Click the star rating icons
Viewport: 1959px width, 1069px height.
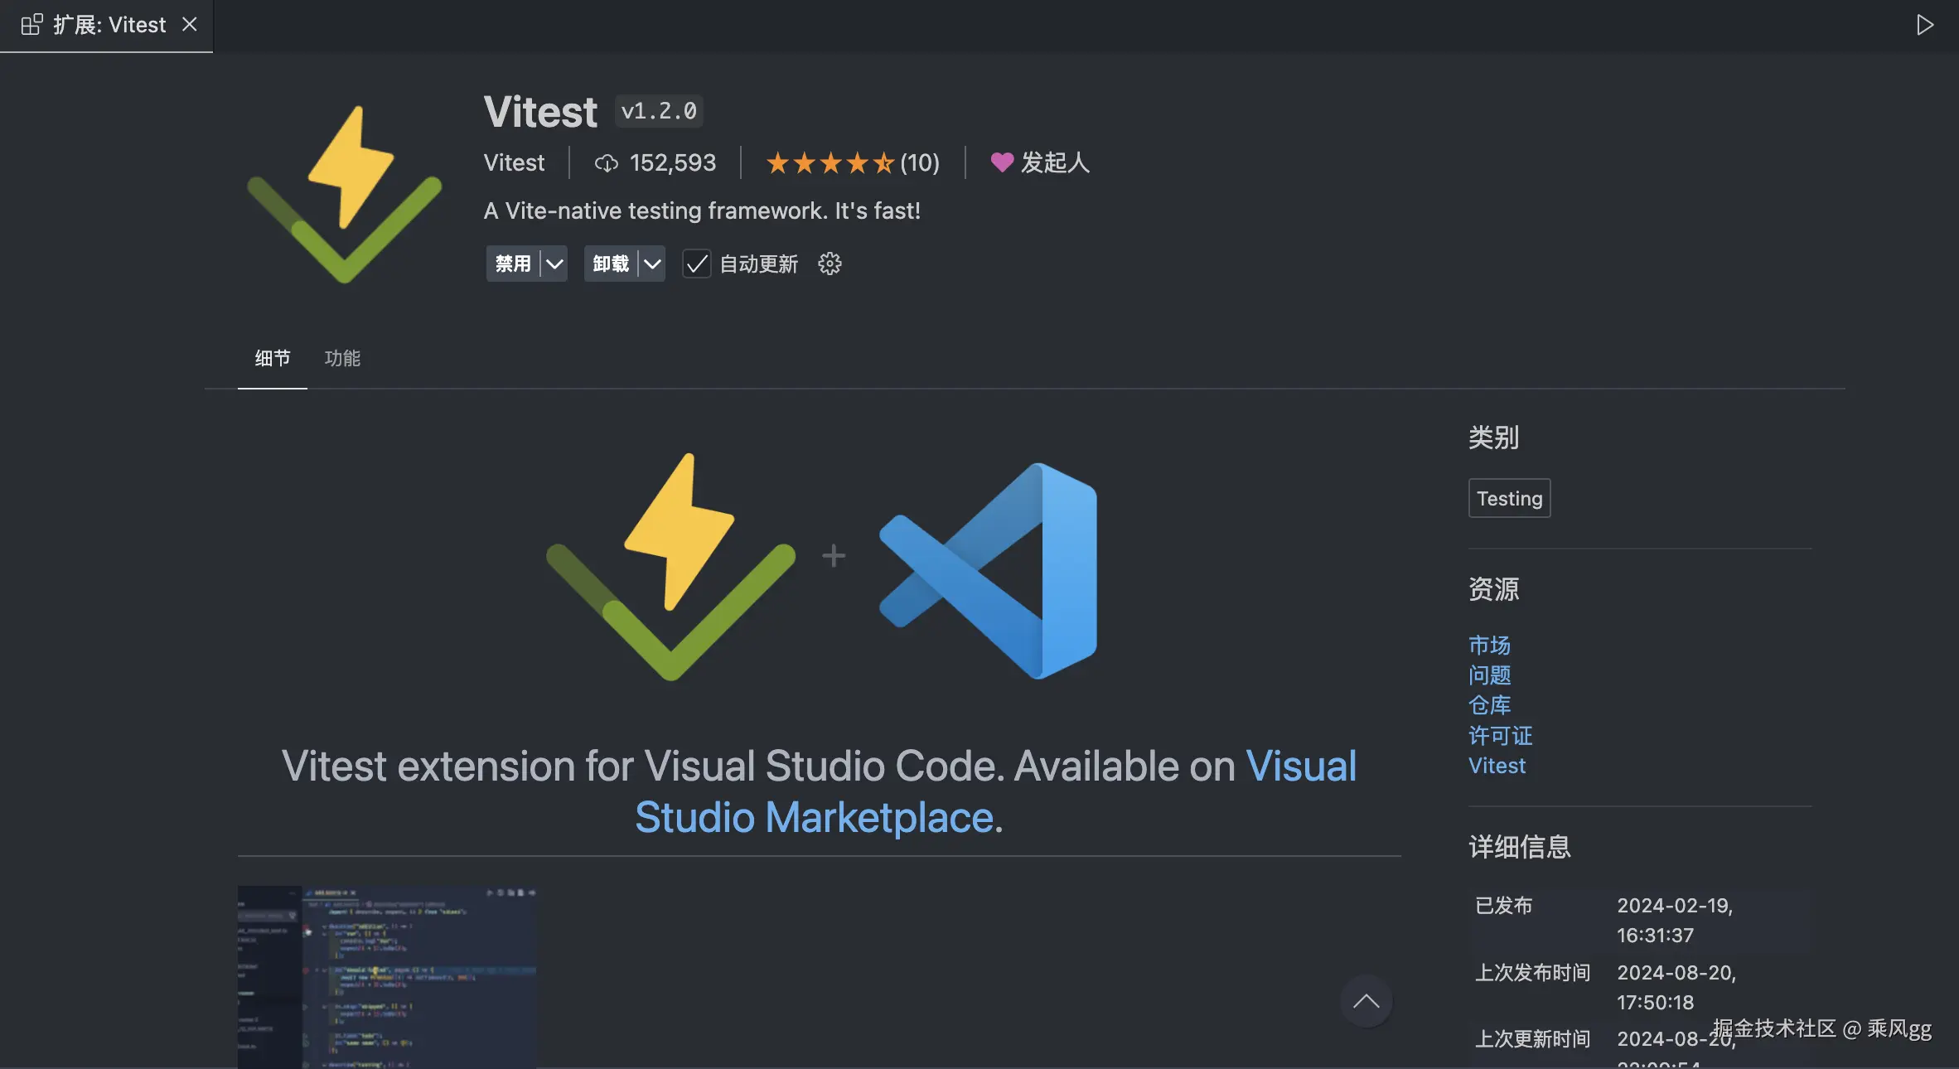pos(830,162)
